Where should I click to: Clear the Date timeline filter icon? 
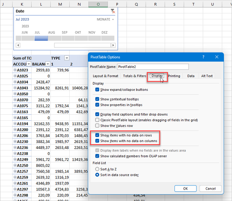pyautogui.click(x=113, y=11)
